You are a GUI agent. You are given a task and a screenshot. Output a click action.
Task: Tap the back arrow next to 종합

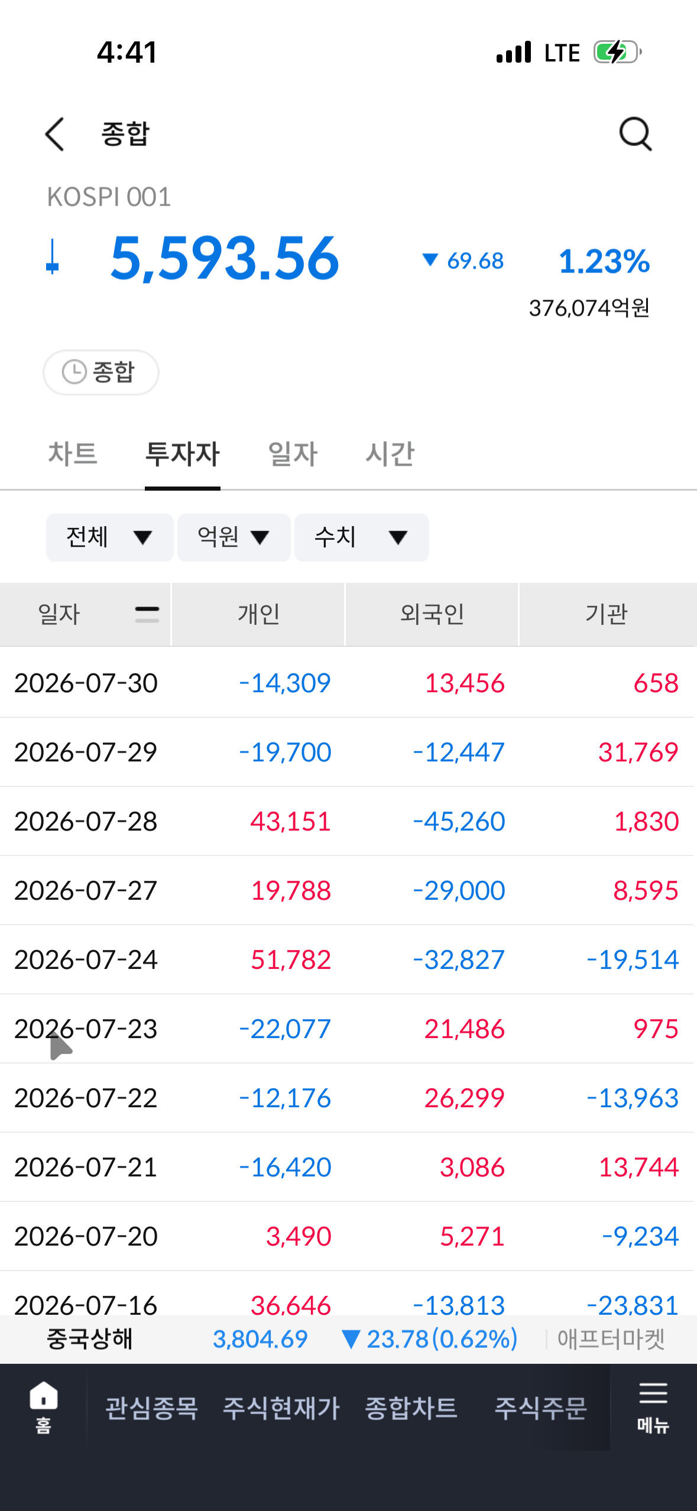pyautogui.click(x=54, y=134)
